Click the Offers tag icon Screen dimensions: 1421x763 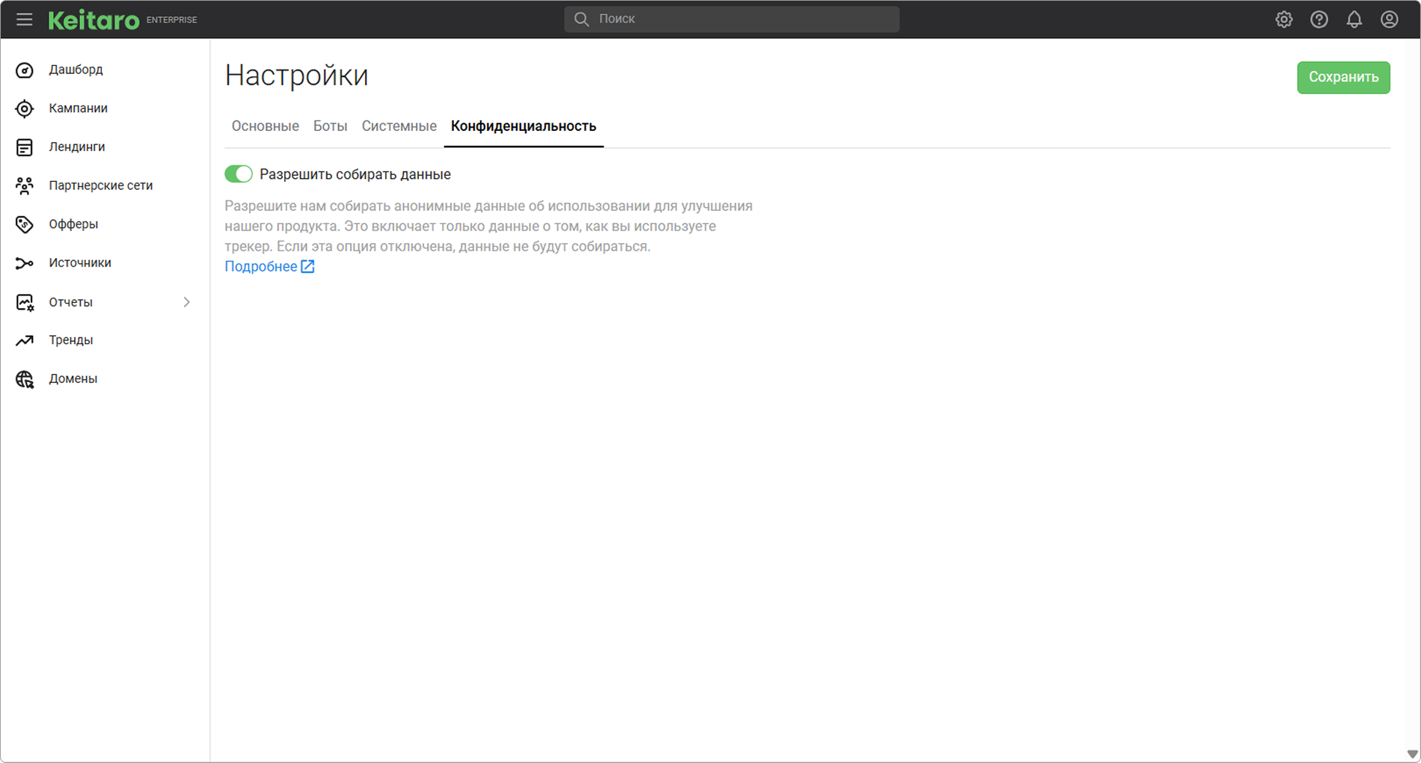(x=25, y=224)
